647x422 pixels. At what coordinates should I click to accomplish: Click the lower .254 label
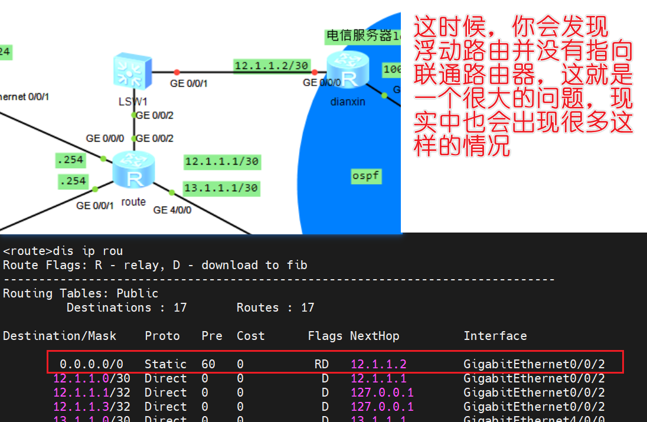coord(72,181)
